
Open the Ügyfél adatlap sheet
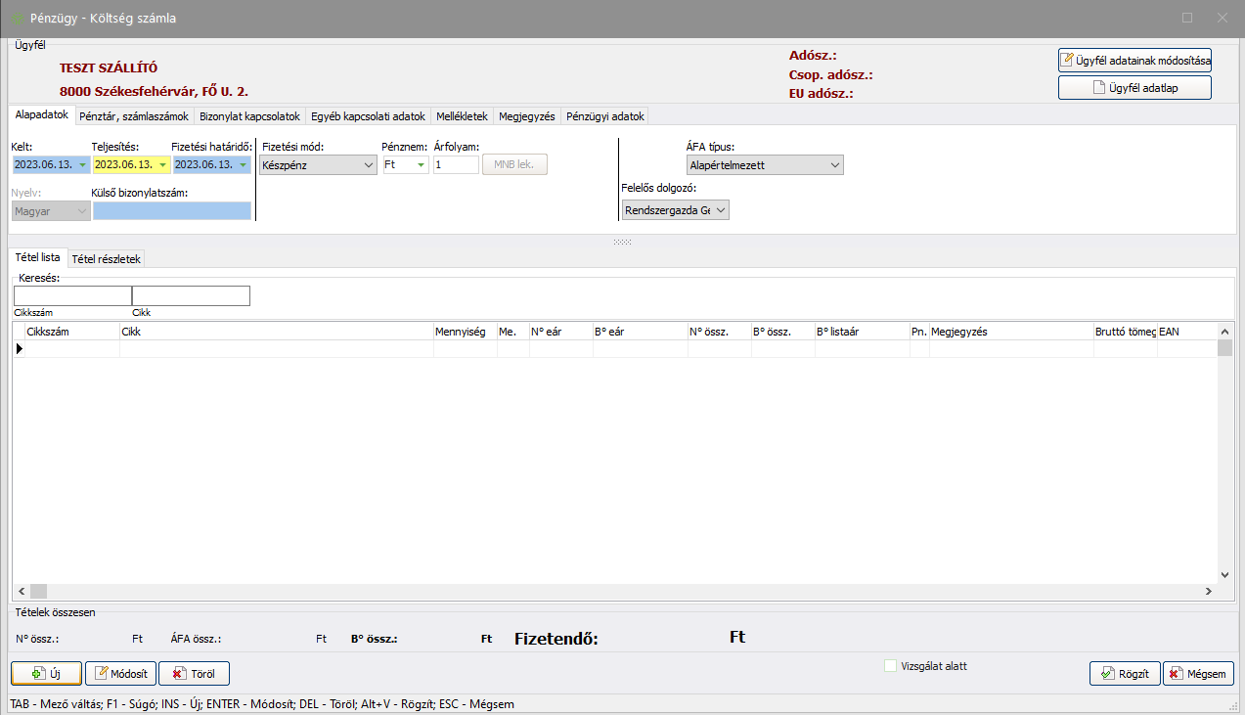click(1134, 87)
